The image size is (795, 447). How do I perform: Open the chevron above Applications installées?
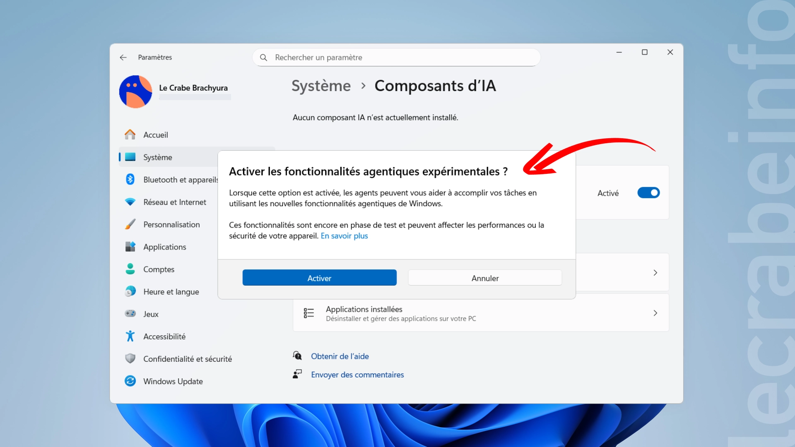point(655,273)
